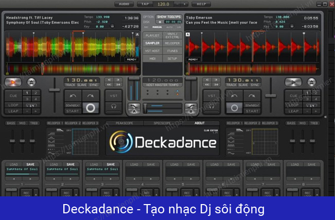Open the AUDIO settings button
Viewport: 335px width, 220px height.
(124, 4)
